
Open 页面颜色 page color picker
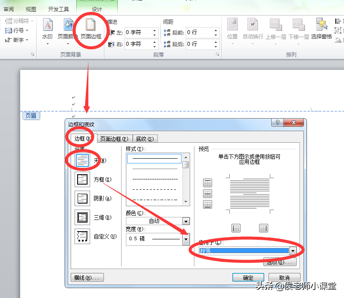(68, 31)
